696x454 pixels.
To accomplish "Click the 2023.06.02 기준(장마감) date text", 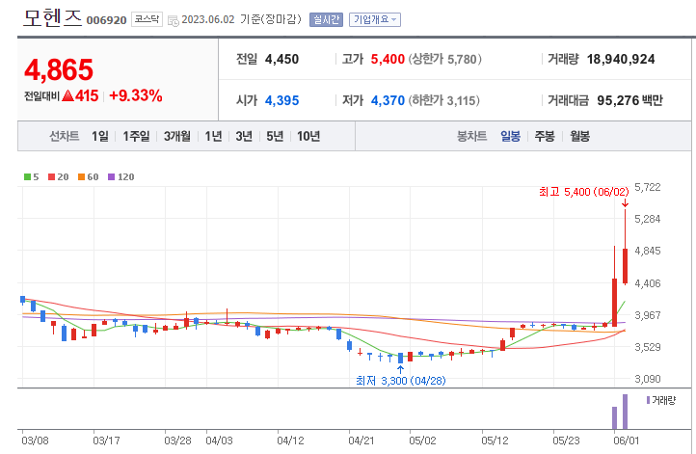I will (x=241, y=19).
